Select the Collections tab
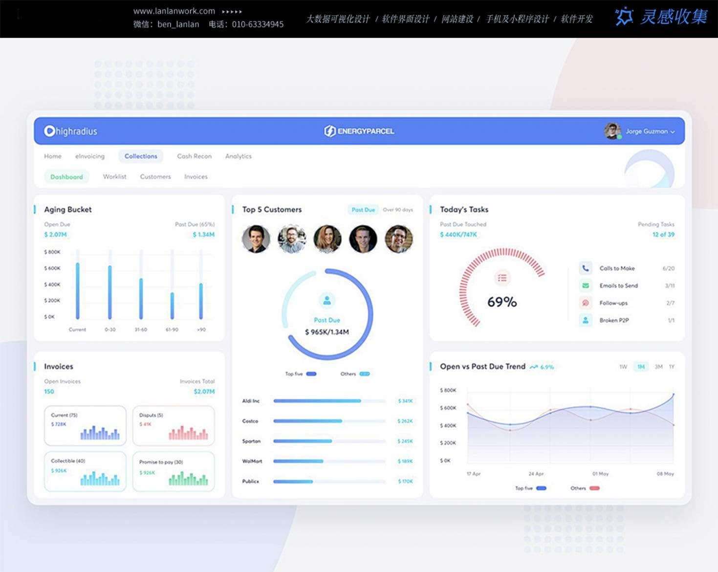 141,156
